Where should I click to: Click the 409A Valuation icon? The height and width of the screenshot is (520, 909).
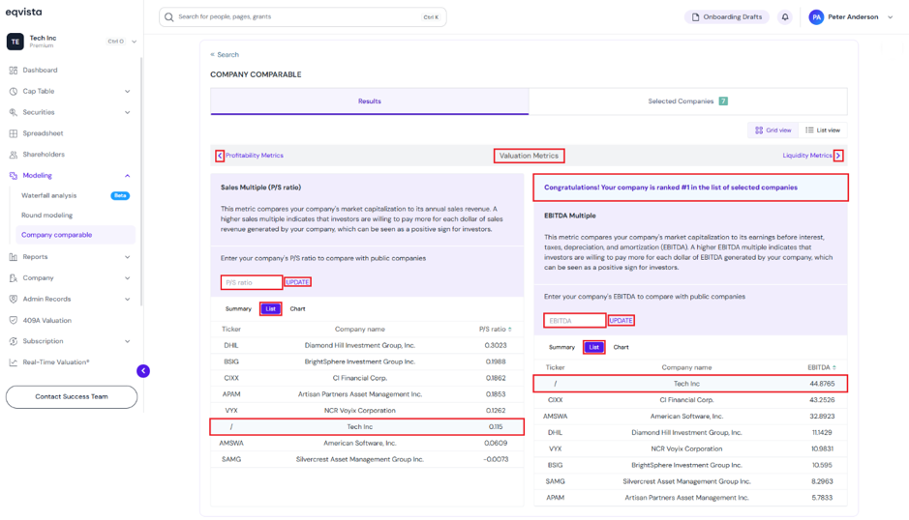14,320
